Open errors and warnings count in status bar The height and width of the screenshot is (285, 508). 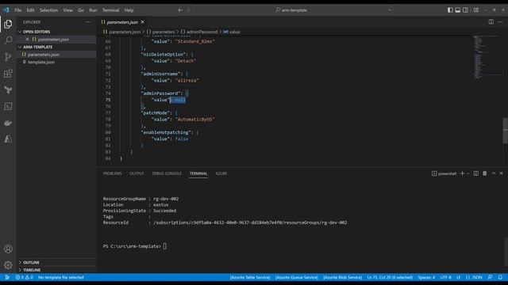(24, 277)
